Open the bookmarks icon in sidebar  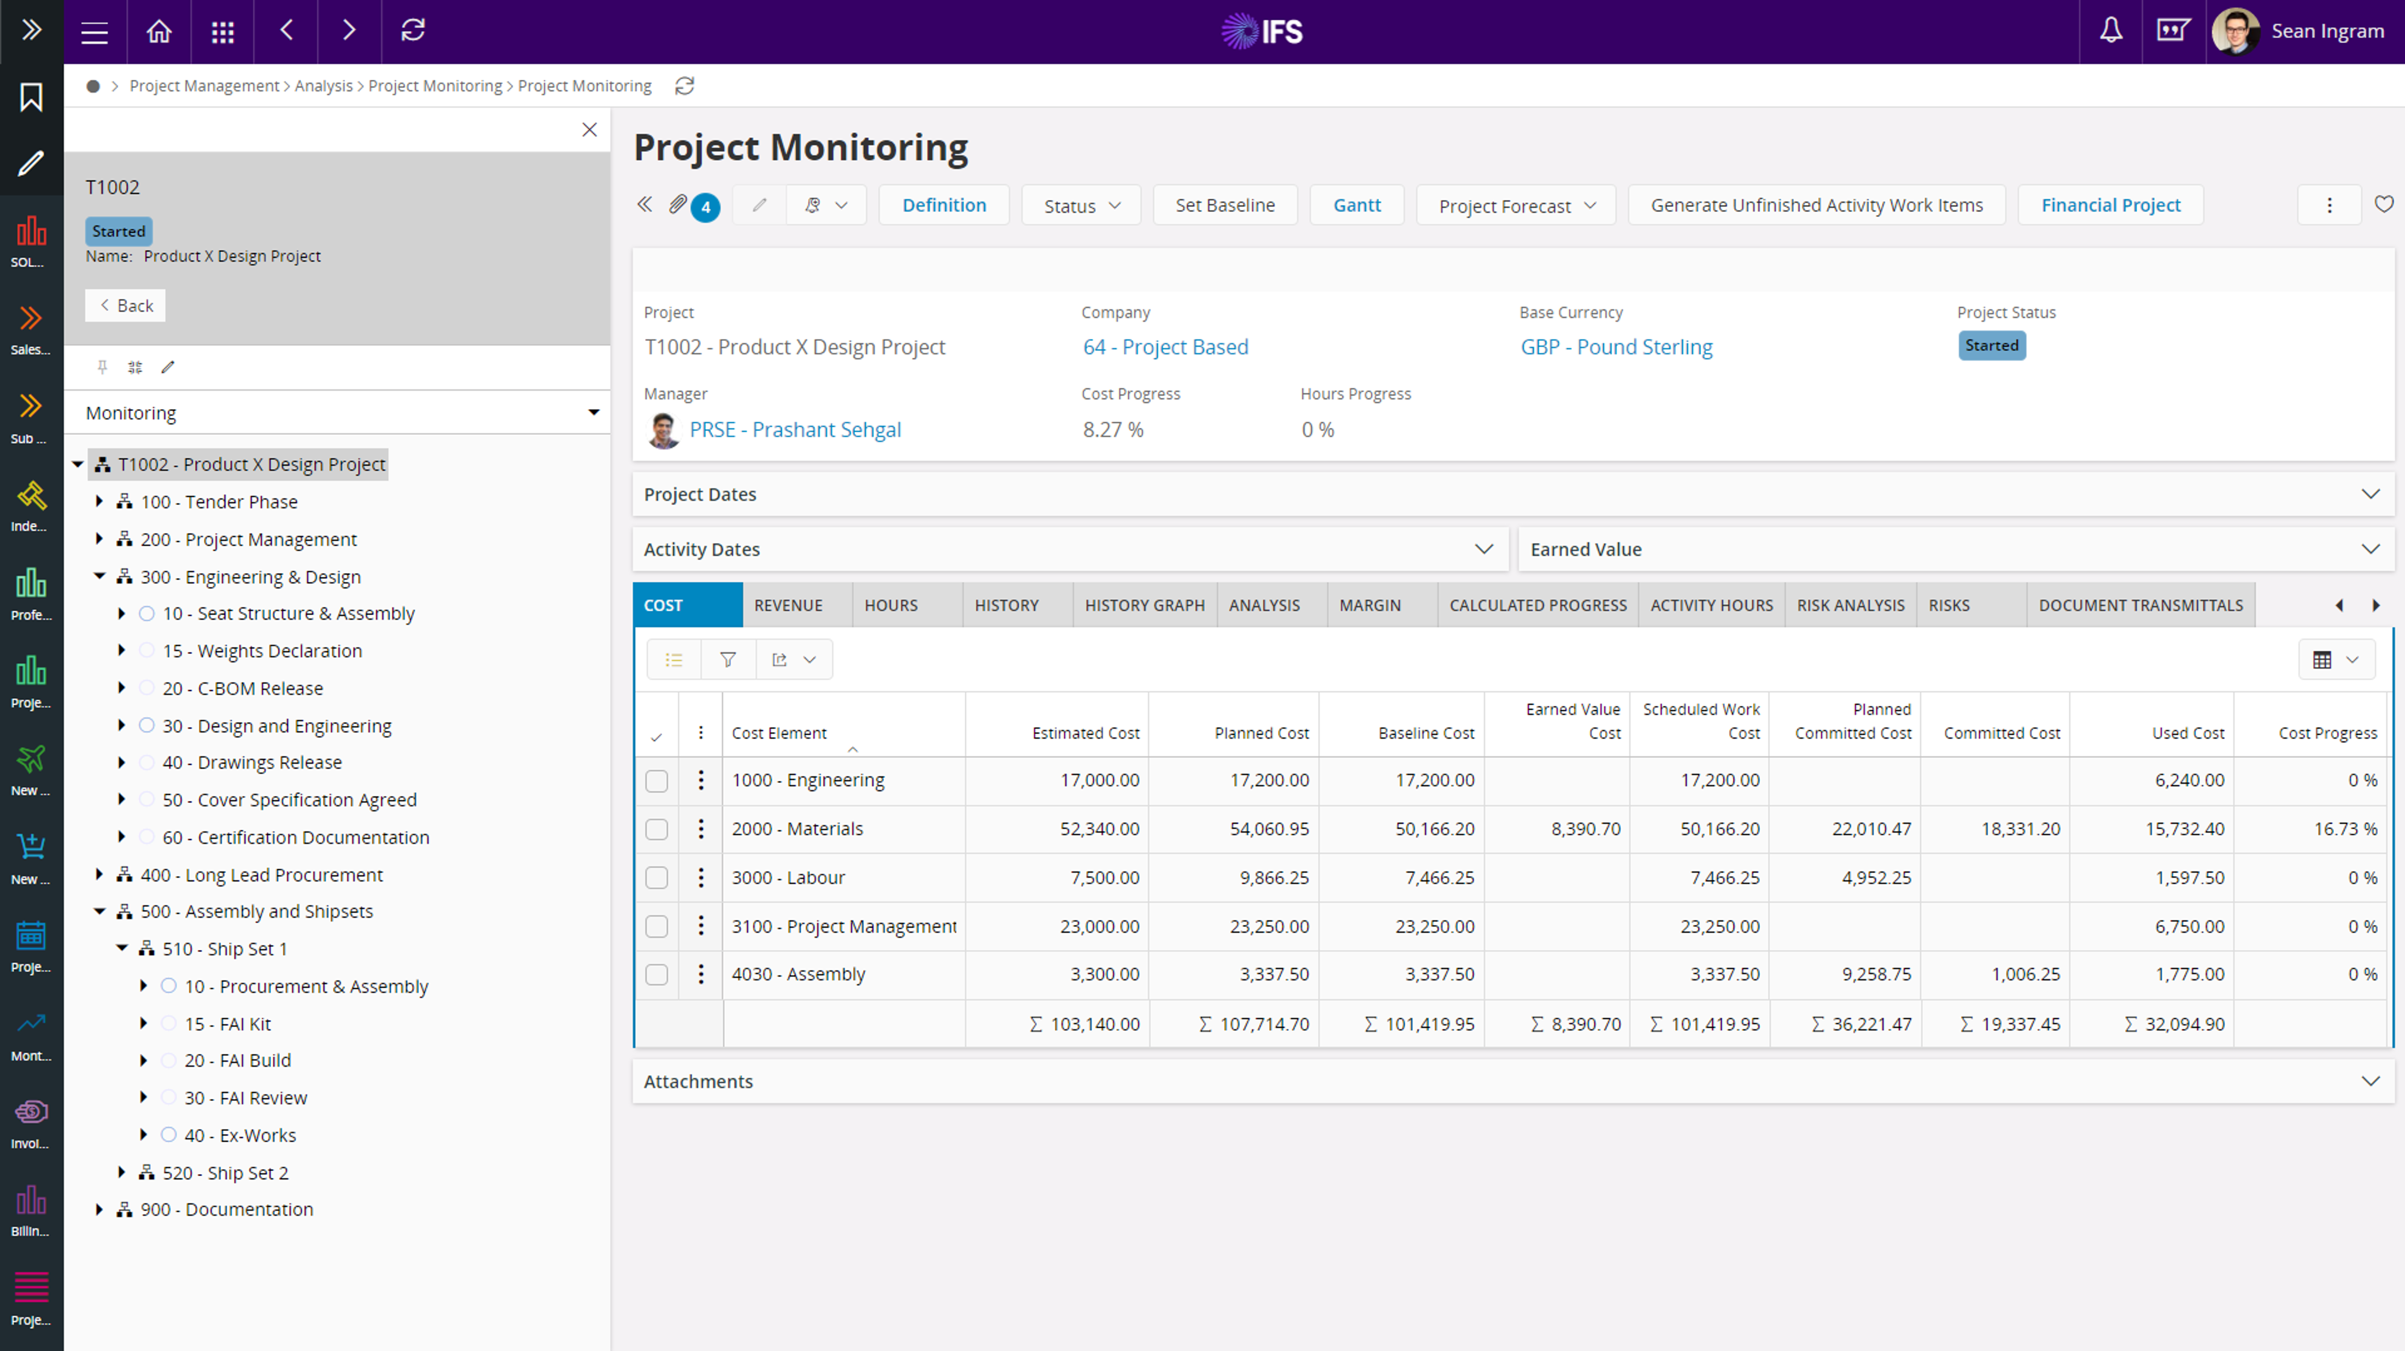coord(32,96)
